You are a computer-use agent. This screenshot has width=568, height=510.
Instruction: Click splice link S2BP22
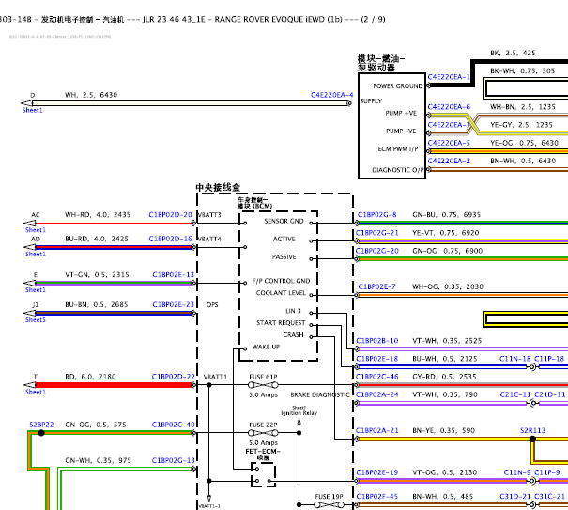pyautogui.click(x=41, y=425)
